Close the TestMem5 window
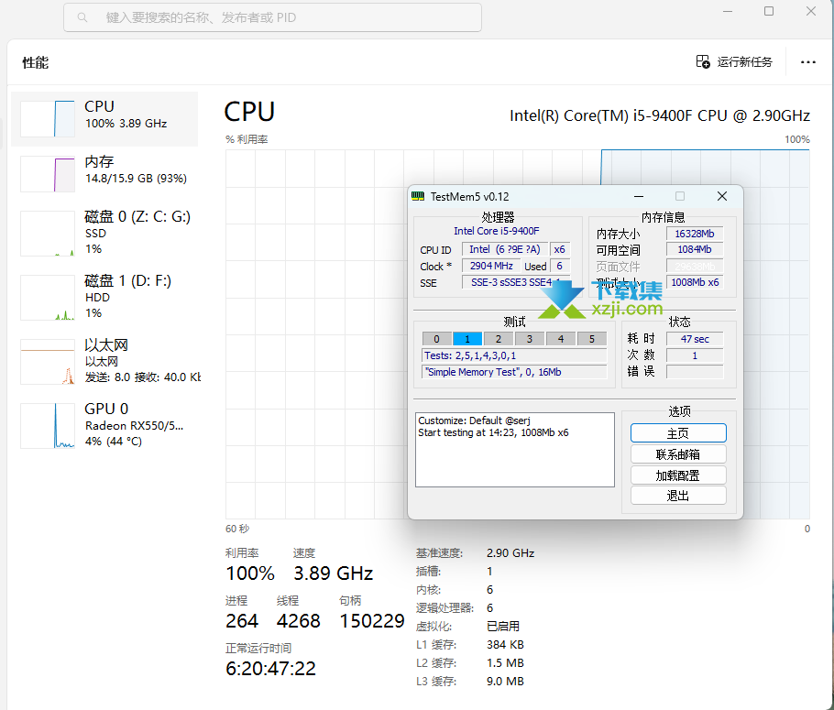This screenshot has width=834, height=710. point(722,196)
